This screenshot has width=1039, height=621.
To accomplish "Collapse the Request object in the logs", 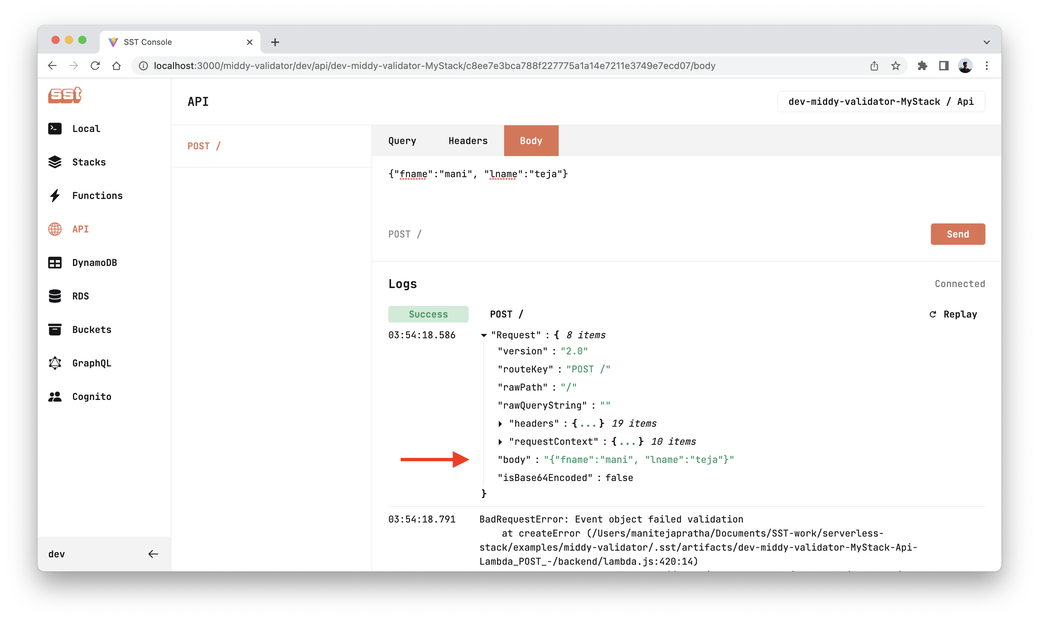I will (x=484, y=335).
